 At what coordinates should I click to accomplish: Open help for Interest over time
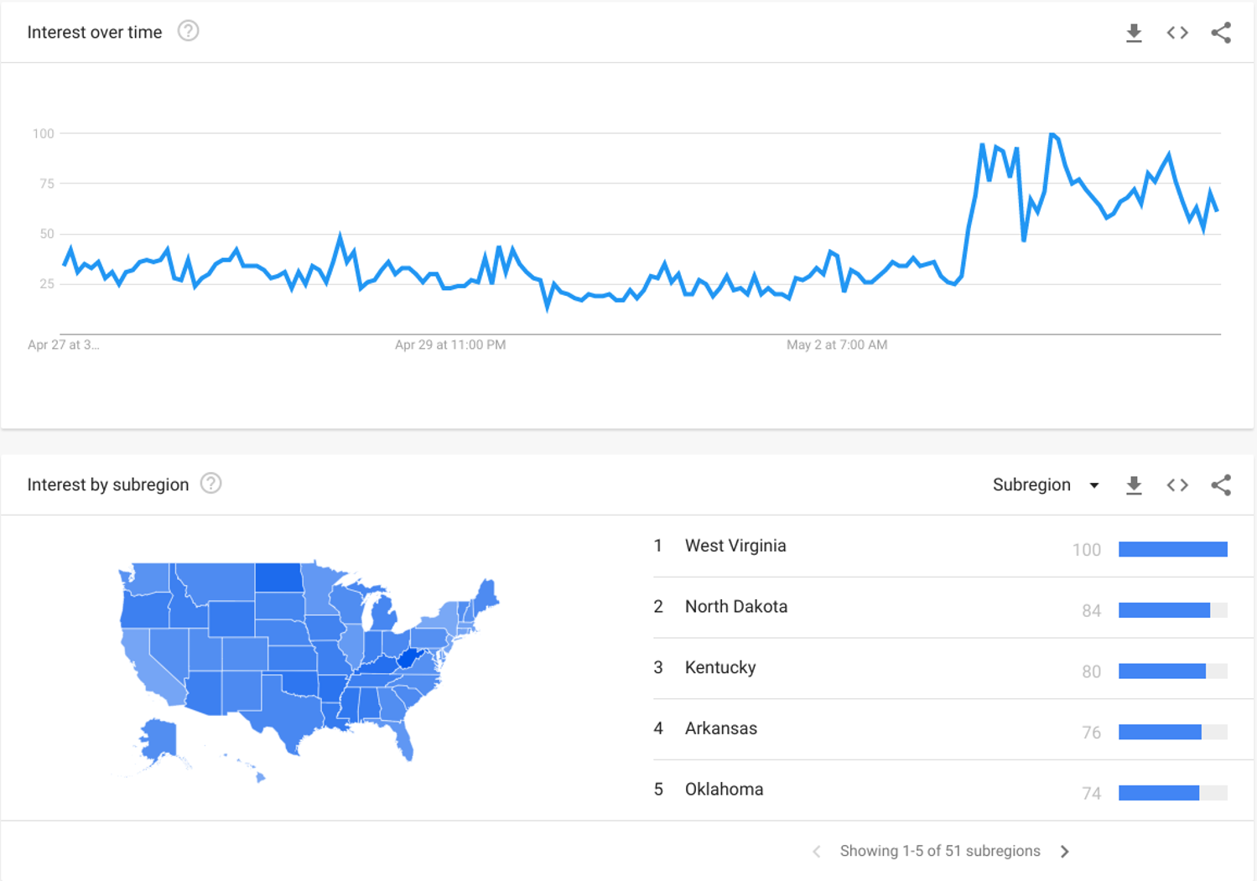click(x=189, y=32)
